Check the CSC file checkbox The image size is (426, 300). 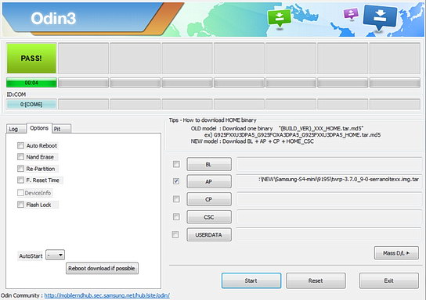click(176, 216)
